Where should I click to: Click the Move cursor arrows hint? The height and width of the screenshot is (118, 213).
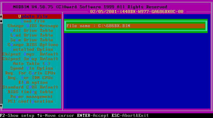click(x=56, y=116)
